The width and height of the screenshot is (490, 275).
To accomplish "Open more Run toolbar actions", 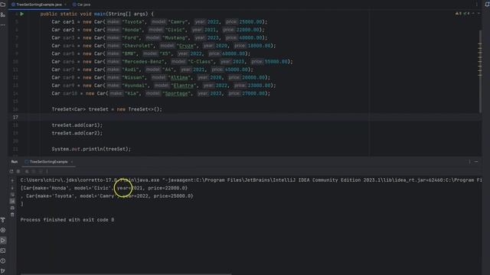I will click(47, 171).
